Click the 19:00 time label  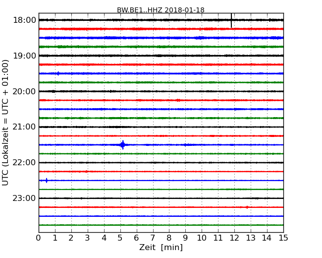(x=24, y=56)
